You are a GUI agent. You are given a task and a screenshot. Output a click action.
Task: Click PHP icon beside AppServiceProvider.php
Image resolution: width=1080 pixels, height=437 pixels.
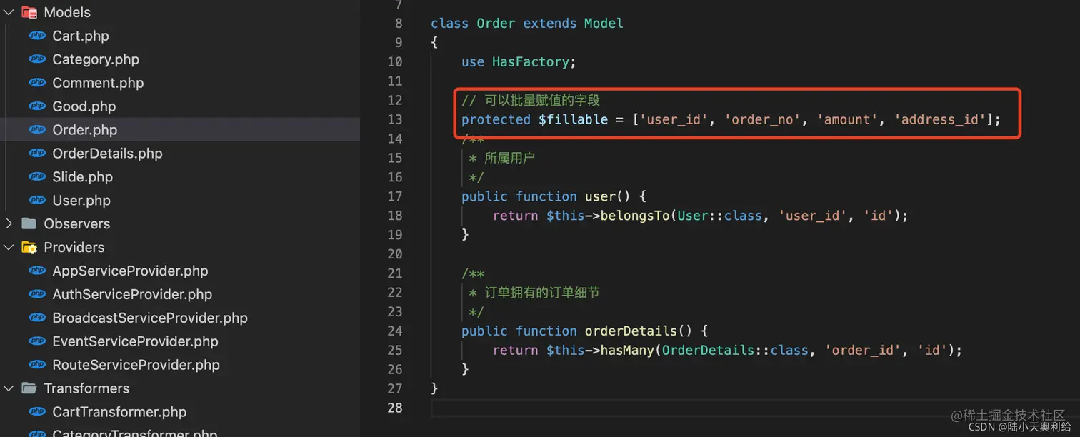[x=37, y=271]
